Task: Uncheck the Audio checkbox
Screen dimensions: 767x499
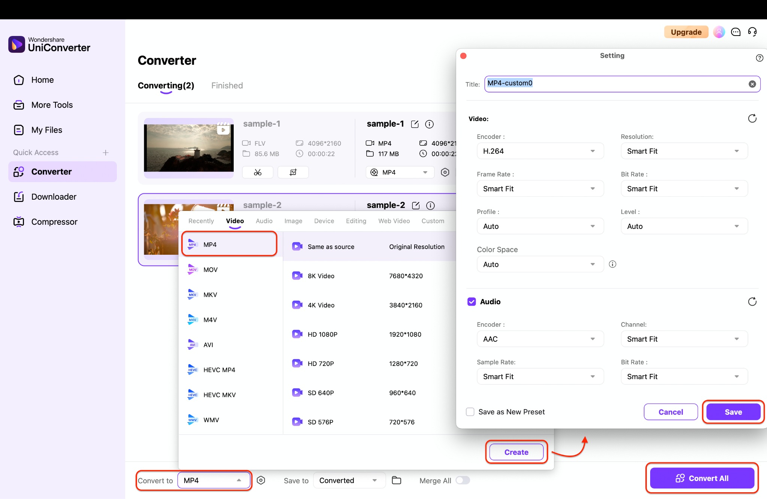Action: pos(472,302)
